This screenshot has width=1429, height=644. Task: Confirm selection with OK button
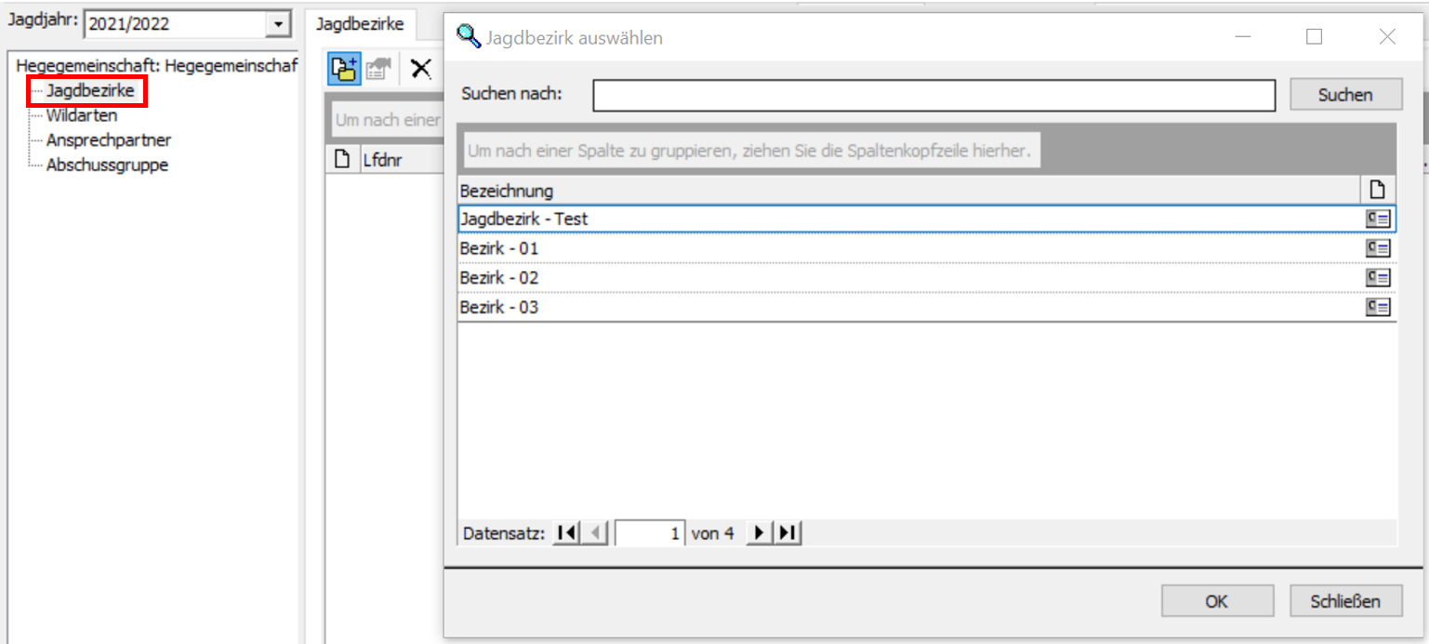click(1216, 601)
